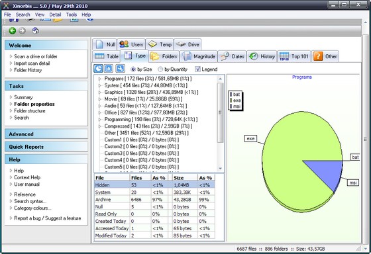Select the bar chart view icon
The width and height of the screenshot is (371, 254).
pyautogui.click(x=109, y=69)
